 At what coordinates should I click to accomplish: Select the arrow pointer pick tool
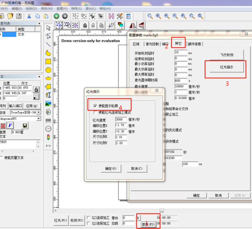48,27
